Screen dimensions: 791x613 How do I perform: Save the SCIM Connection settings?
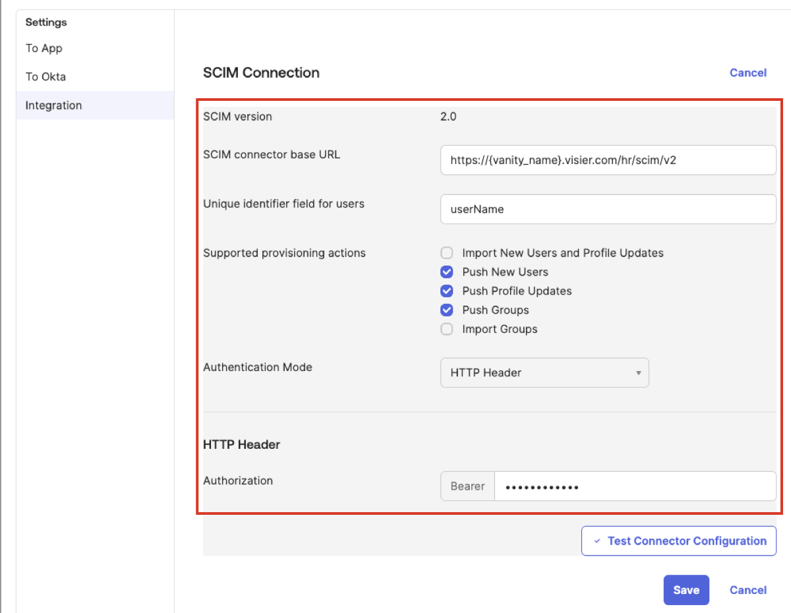pyautogui.click(x=686, y=590)
